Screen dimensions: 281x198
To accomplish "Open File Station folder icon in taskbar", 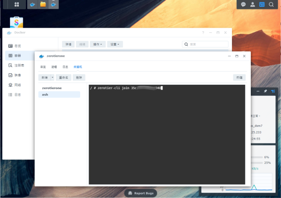I will tap(43, 4).
